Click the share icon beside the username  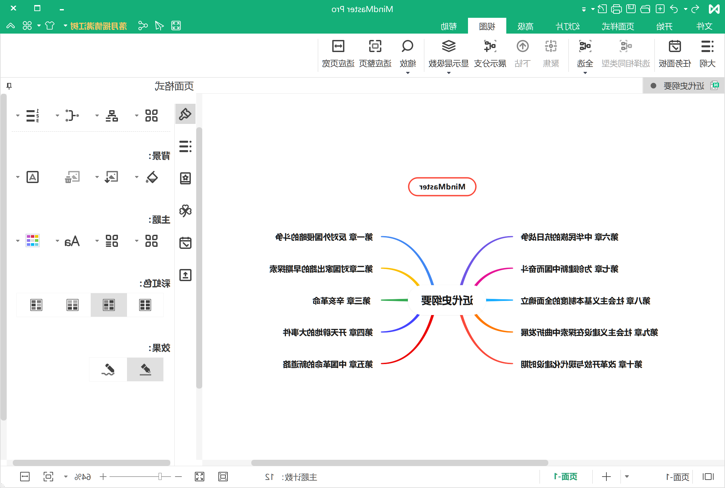143,26
